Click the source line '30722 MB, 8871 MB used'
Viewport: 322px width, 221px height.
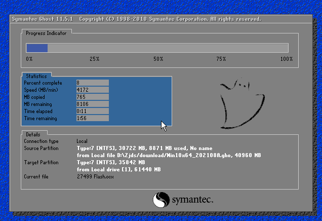click(152, 148)
